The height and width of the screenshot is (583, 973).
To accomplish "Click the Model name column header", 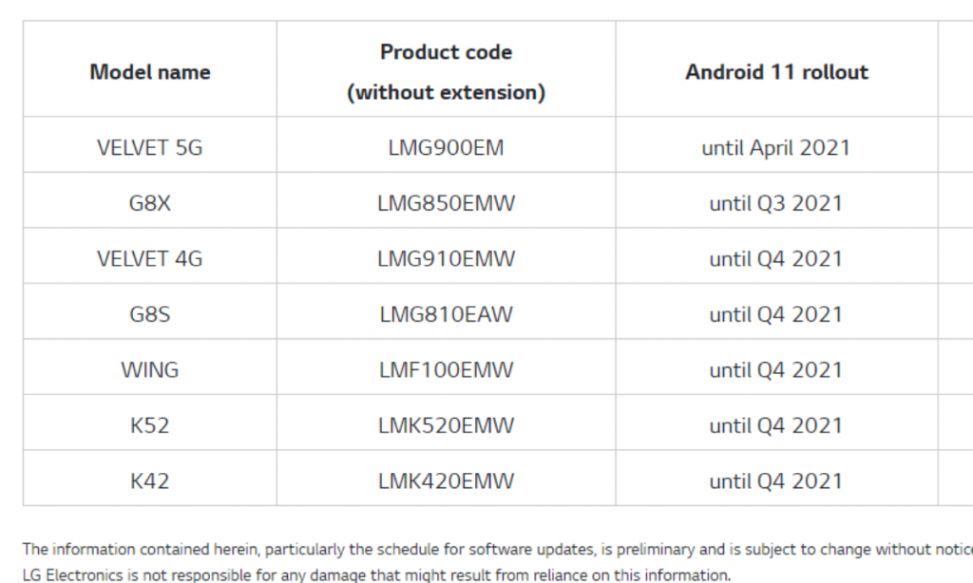I will click(x=150, y=72).
